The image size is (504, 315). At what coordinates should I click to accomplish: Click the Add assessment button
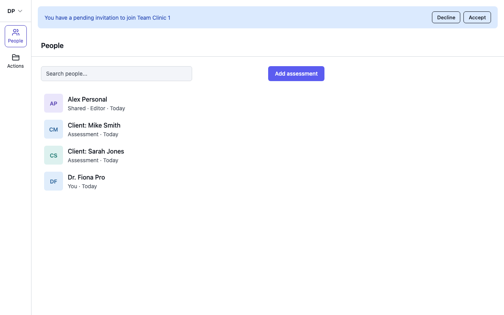coord(296,74)
